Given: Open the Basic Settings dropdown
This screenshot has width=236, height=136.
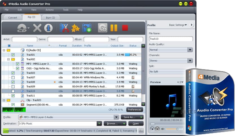Looking at the screenshot, I should tap(178, 25).
